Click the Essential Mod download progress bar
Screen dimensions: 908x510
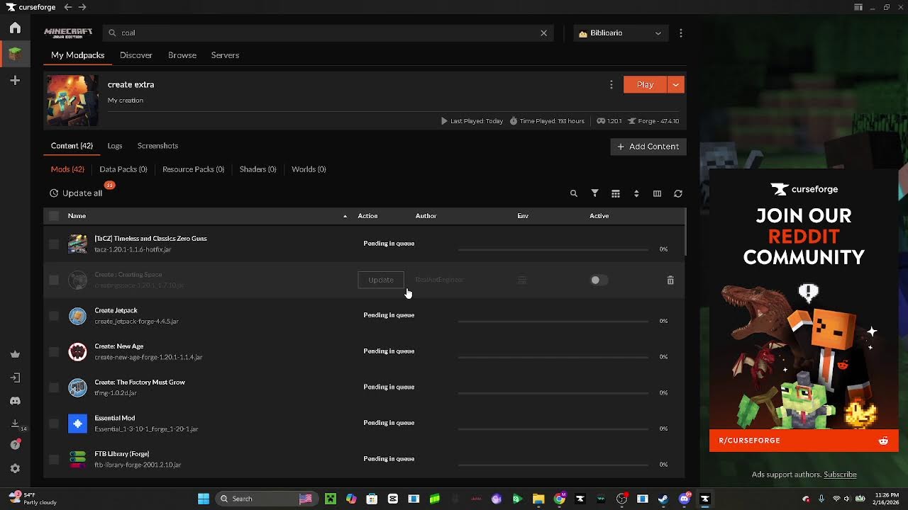[x=553, y=429]
